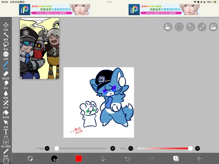This screenshot has width=219, height=164.
Task: Tap the Wi-Fi status icon
Action: (195, 2)
